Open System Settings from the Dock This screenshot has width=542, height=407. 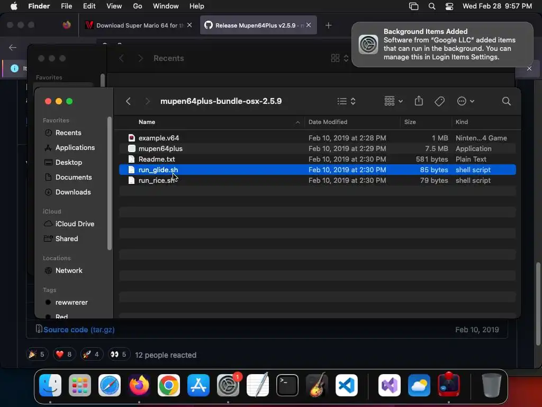(x=228, y=385)
